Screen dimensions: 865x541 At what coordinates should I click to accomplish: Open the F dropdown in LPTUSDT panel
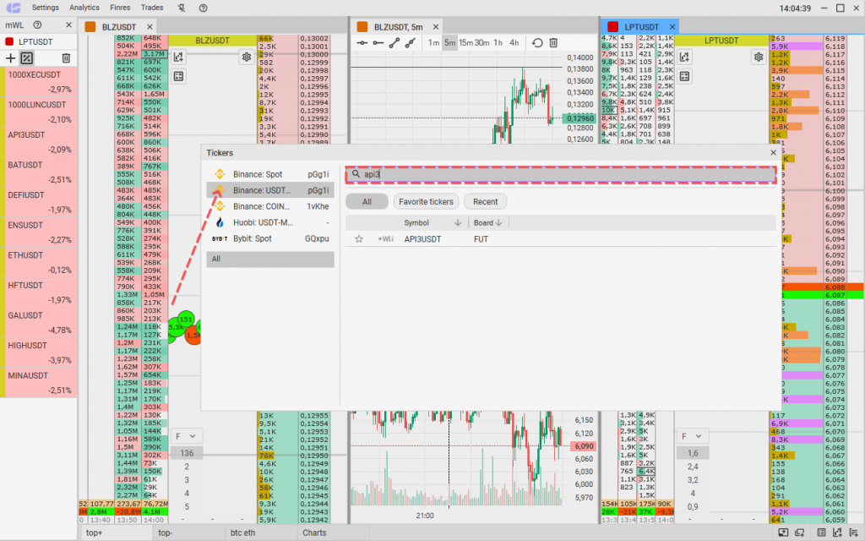[x=693, y=436]
